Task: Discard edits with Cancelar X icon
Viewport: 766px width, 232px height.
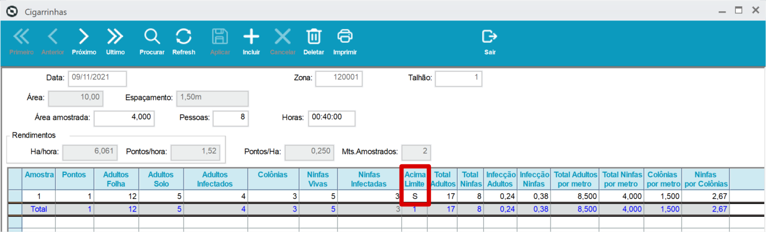Action: click(x=283, y=42)
